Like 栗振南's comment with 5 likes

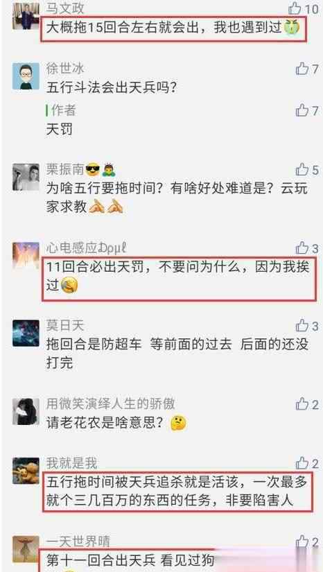302,170
